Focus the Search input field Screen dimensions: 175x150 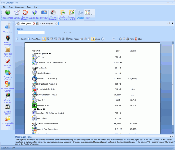coord(31,32)
